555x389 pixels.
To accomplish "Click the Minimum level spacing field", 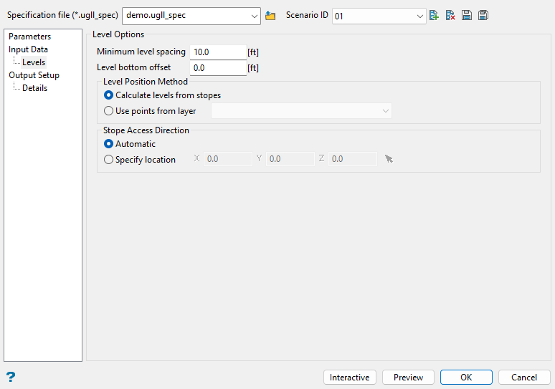I will coord(218,52).
